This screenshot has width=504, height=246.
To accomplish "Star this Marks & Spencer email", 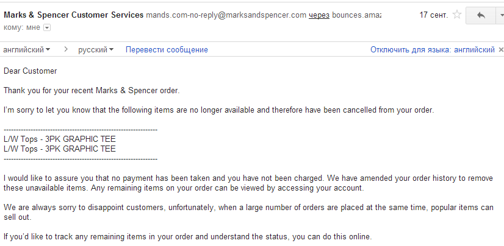I will click(x=457, y=15).
